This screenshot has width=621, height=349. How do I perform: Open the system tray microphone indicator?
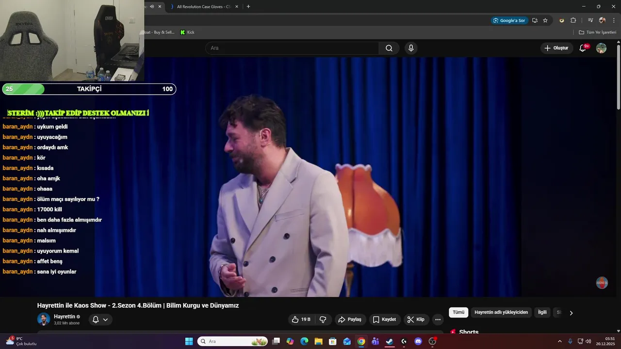(x=570, y=341)
